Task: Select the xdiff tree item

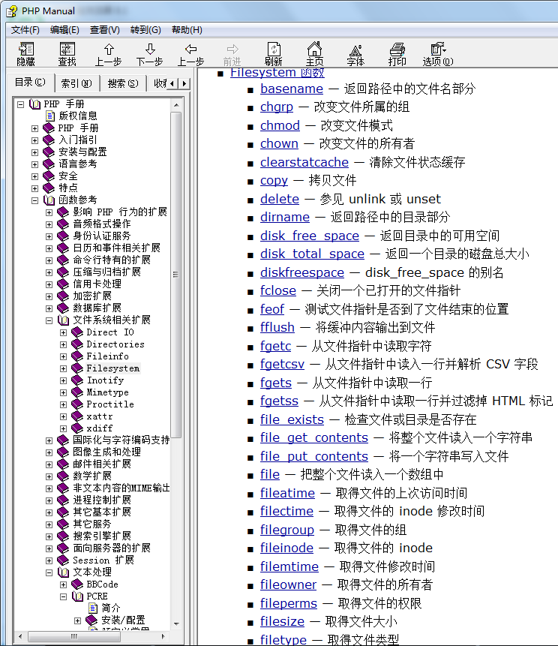Action: click(100, 428)
